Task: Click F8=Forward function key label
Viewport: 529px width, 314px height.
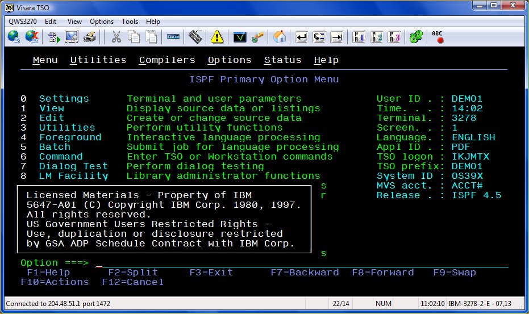Action: (x=382, y=273)
